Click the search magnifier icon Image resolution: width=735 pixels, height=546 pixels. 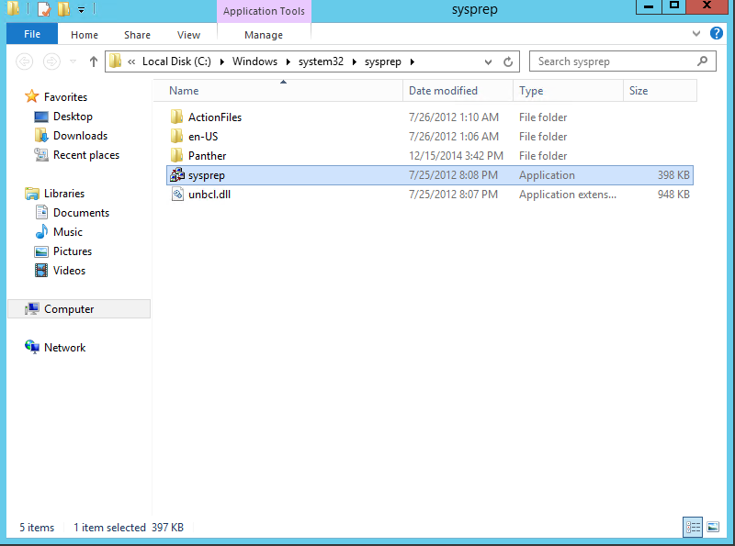pos(702,61)
